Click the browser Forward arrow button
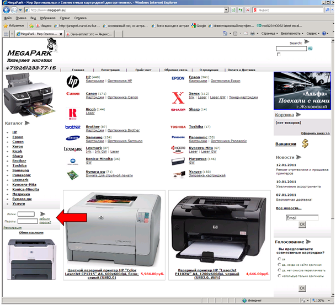336x305 pixels. [14, 10]
